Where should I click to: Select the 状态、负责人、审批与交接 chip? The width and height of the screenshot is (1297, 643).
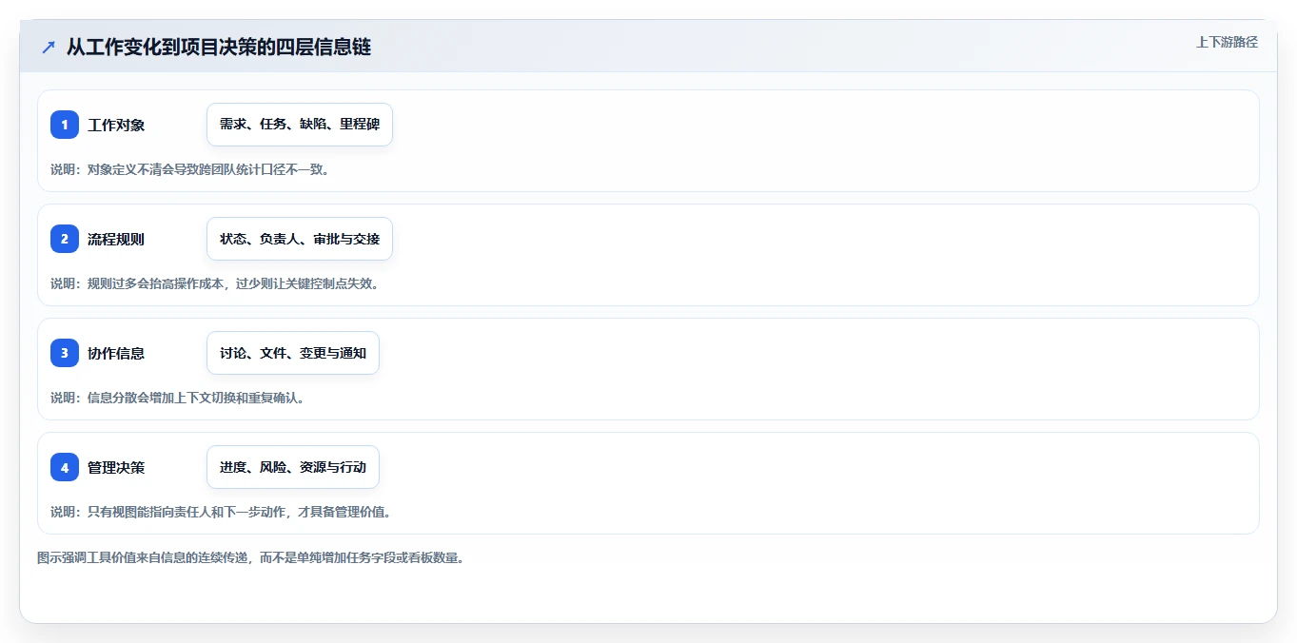[x=300, y=239]
